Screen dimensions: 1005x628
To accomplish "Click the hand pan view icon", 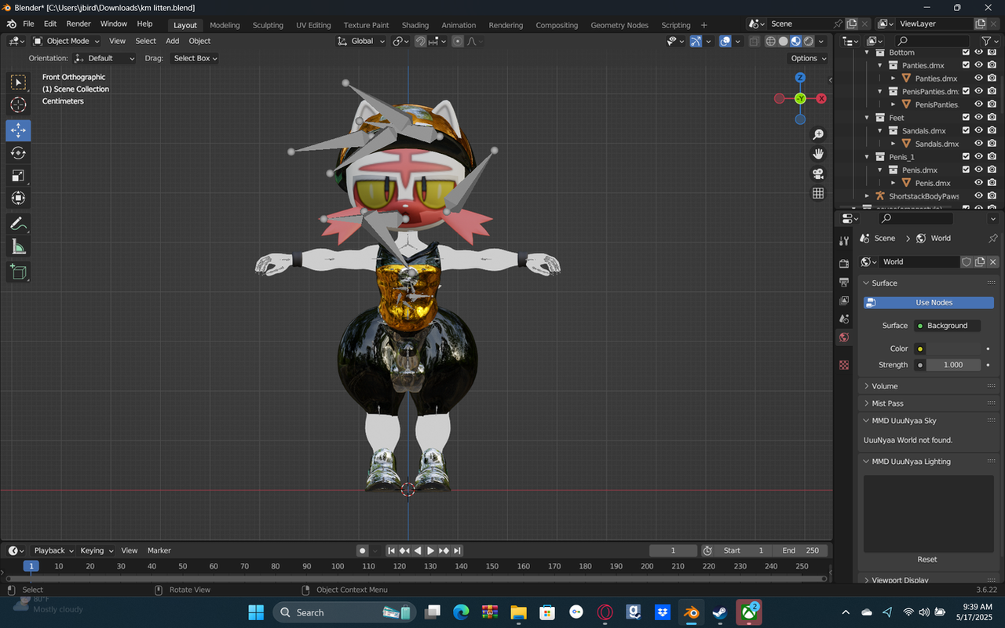I will point(818,154).
